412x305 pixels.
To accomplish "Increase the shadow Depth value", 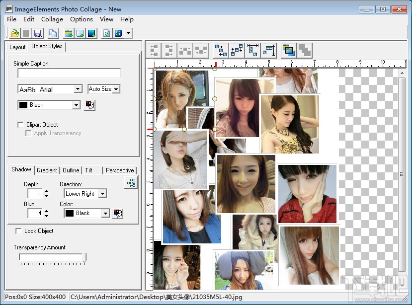I will click(47, 191).
